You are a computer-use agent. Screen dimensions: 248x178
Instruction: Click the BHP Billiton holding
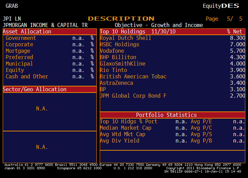(x=118, y=57)
